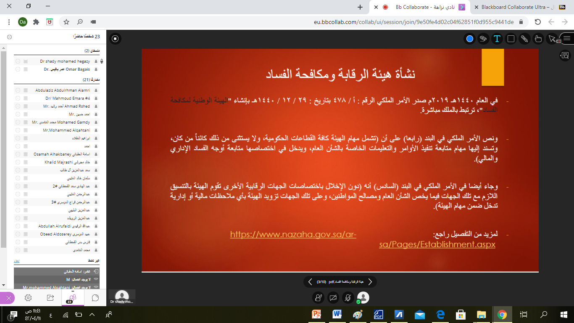Open the view controls zoom icon

click(x=565, y=55)
